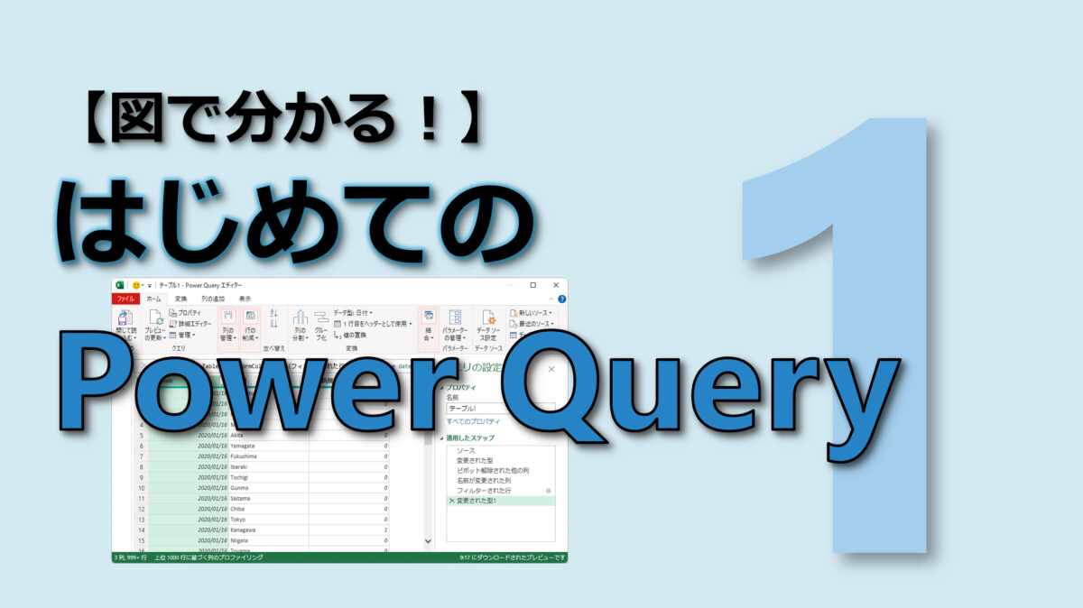Image resolution: width=1083 pixels, height=608 pixels.
Task: Collapse the ribbon with the chevron
Action: click(551, 299)
